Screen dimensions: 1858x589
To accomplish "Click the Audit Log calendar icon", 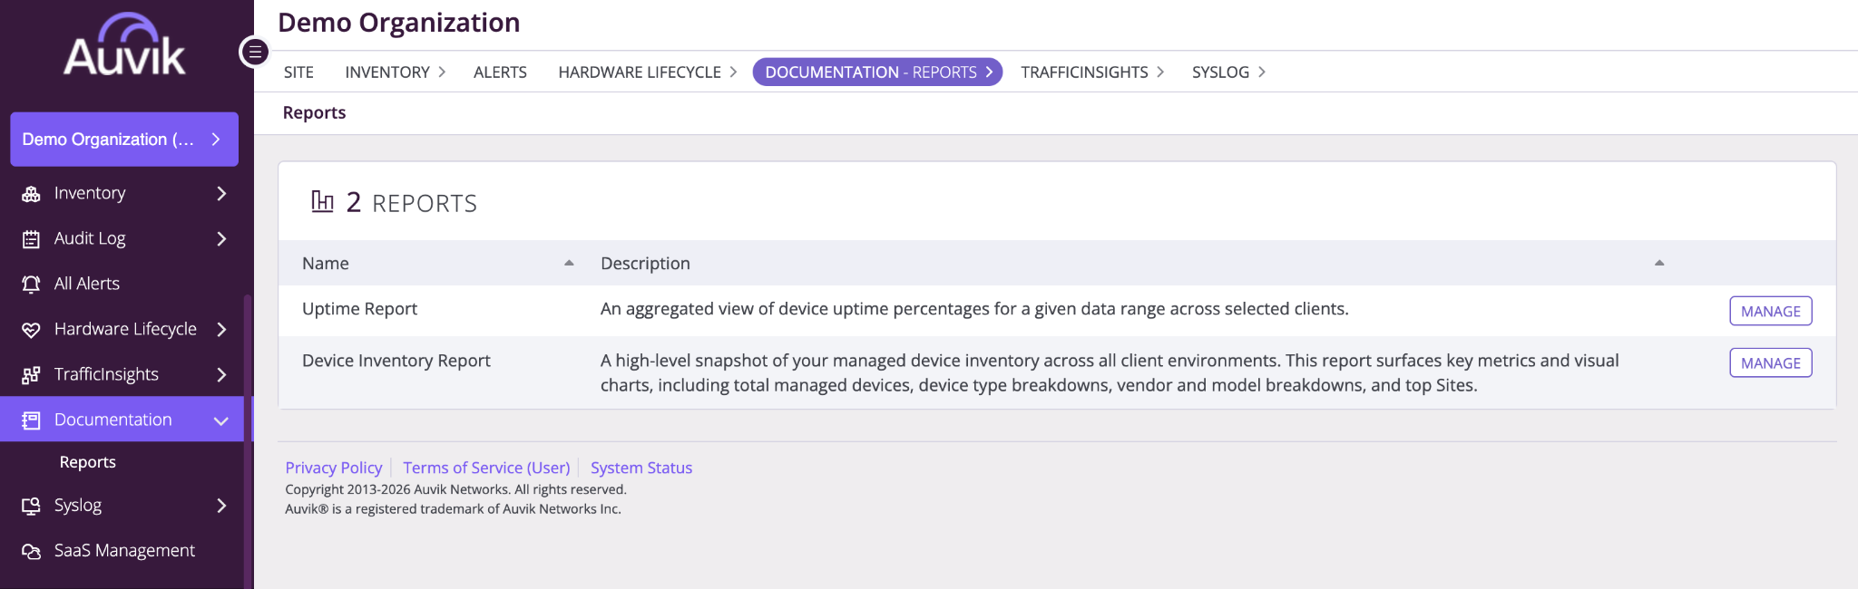I will (x=31, y=238).
